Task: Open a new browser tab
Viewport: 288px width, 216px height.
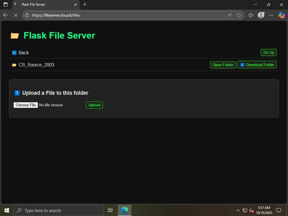Action: click(x=85, y=4)
